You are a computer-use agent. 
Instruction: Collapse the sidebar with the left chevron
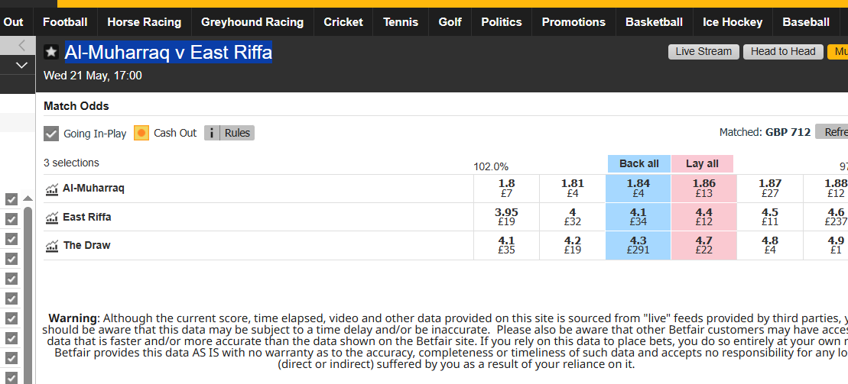[21, 45]
